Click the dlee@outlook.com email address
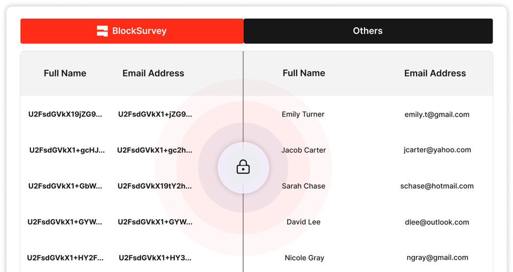This screenshot has height=272, width=513. tap(437, 222)
